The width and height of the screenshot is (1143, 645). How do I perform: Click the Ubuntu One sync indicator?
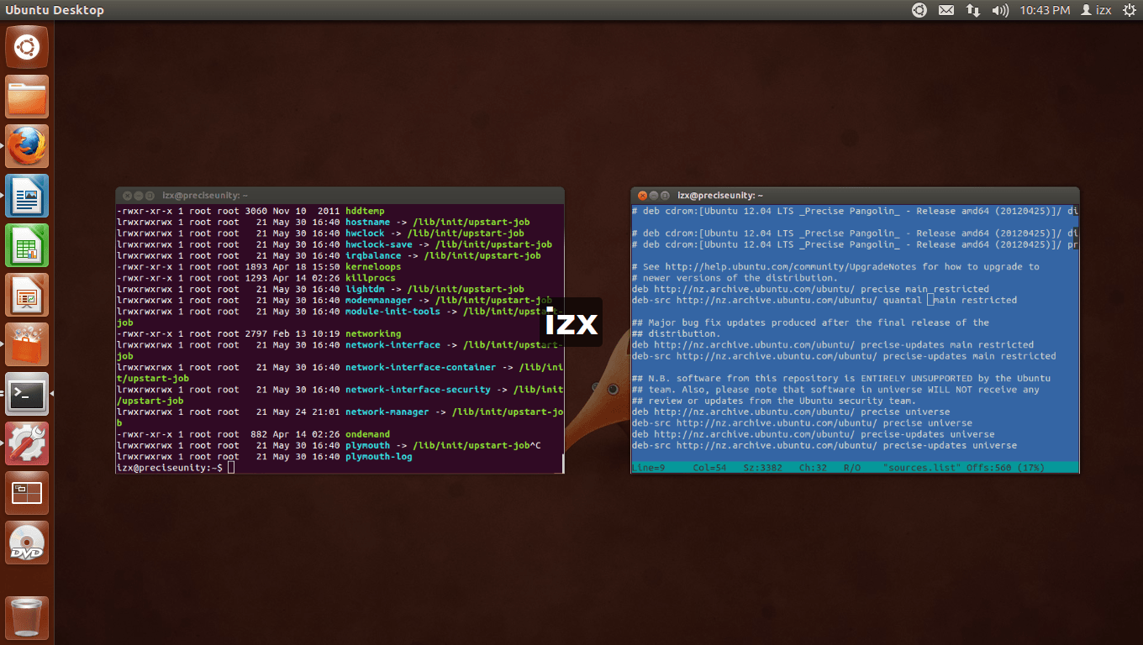[919, 10]
